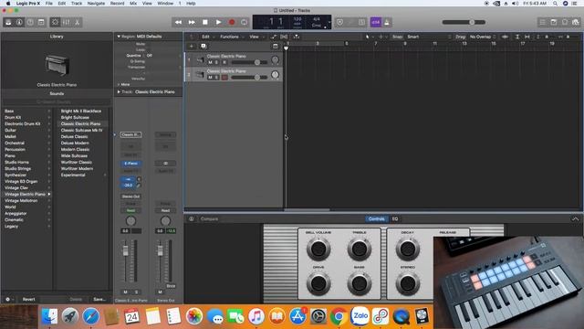The width and height of the screenshot is (584, 329).
Task: Toggle the Library button in control bar
Action: point(8,22)
